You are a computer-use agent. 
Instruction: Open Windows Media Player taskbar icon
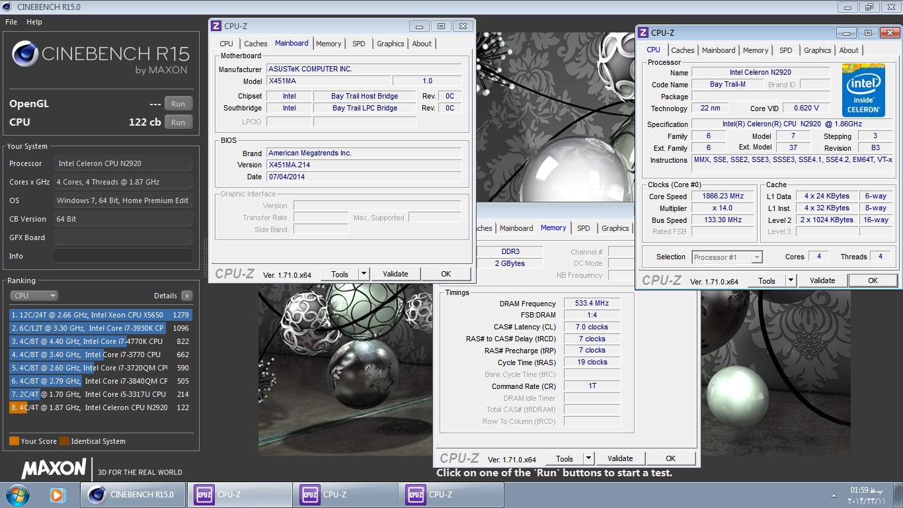click(x=57, y=494)
